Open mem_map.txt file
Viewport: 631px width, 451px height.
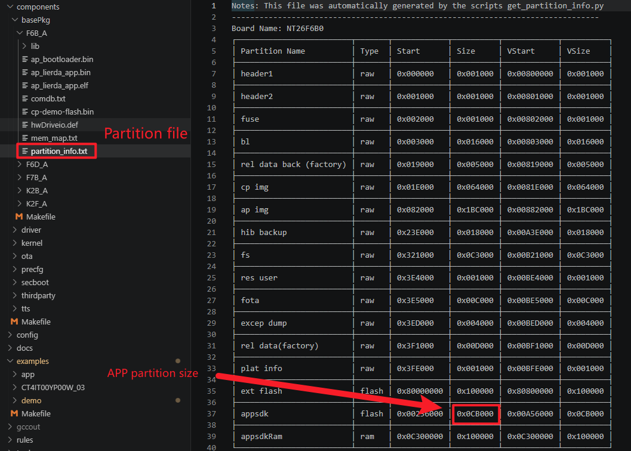pos(54,138)
